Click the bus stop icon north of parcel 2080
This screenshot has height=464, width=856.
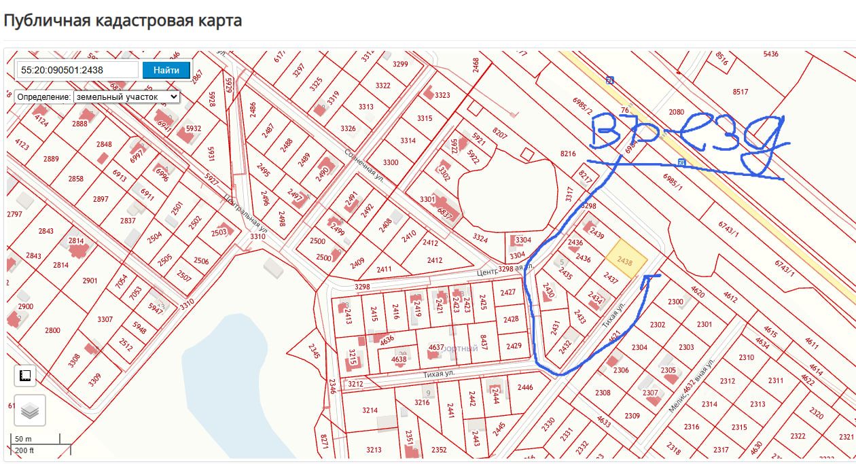click(x=609, y=81)
